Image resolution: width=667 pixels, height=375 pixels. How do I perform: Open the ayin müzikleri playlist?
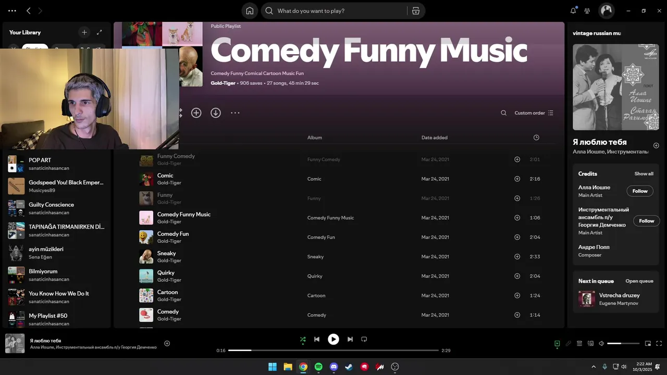pos(57,253)
